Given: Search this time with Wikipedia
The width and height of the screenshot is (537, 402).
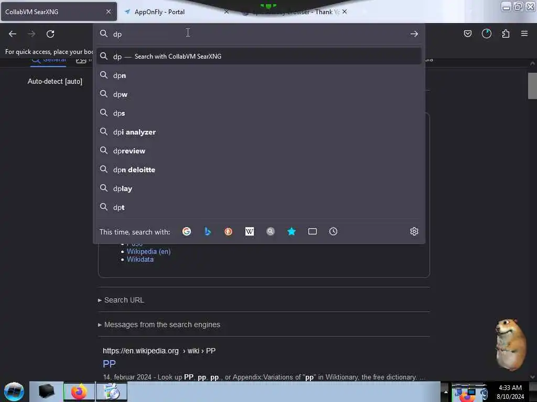Looking at the screenshot, I should [249, 231].
